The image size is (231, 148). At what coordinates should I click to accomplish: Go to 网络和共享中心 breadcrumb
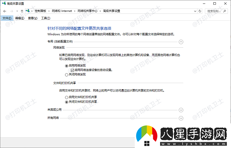(x=87, y=11)
